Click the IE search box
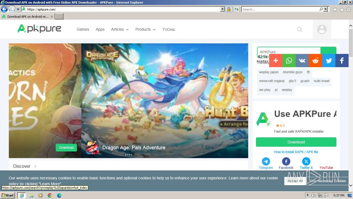 tap(280, 9)
